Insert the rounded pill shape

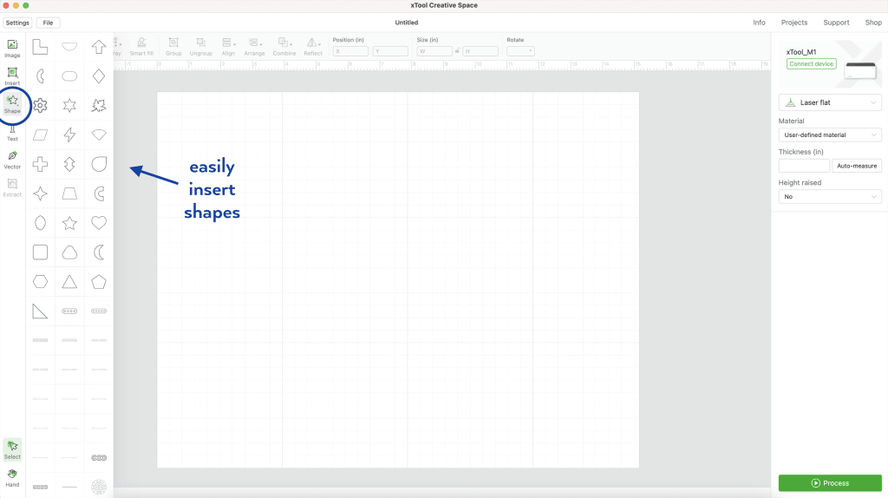pyautogui.click(x=69, y=76)
